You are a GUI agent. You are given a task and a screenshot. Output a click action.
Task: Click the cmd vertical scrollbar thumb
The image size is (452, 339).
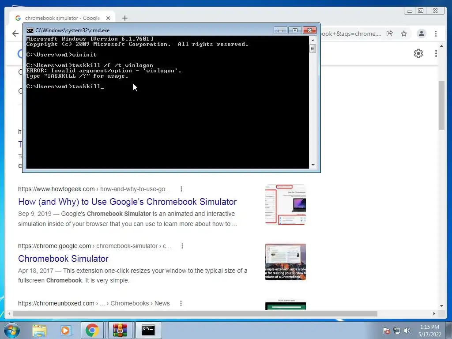[313, 49]
